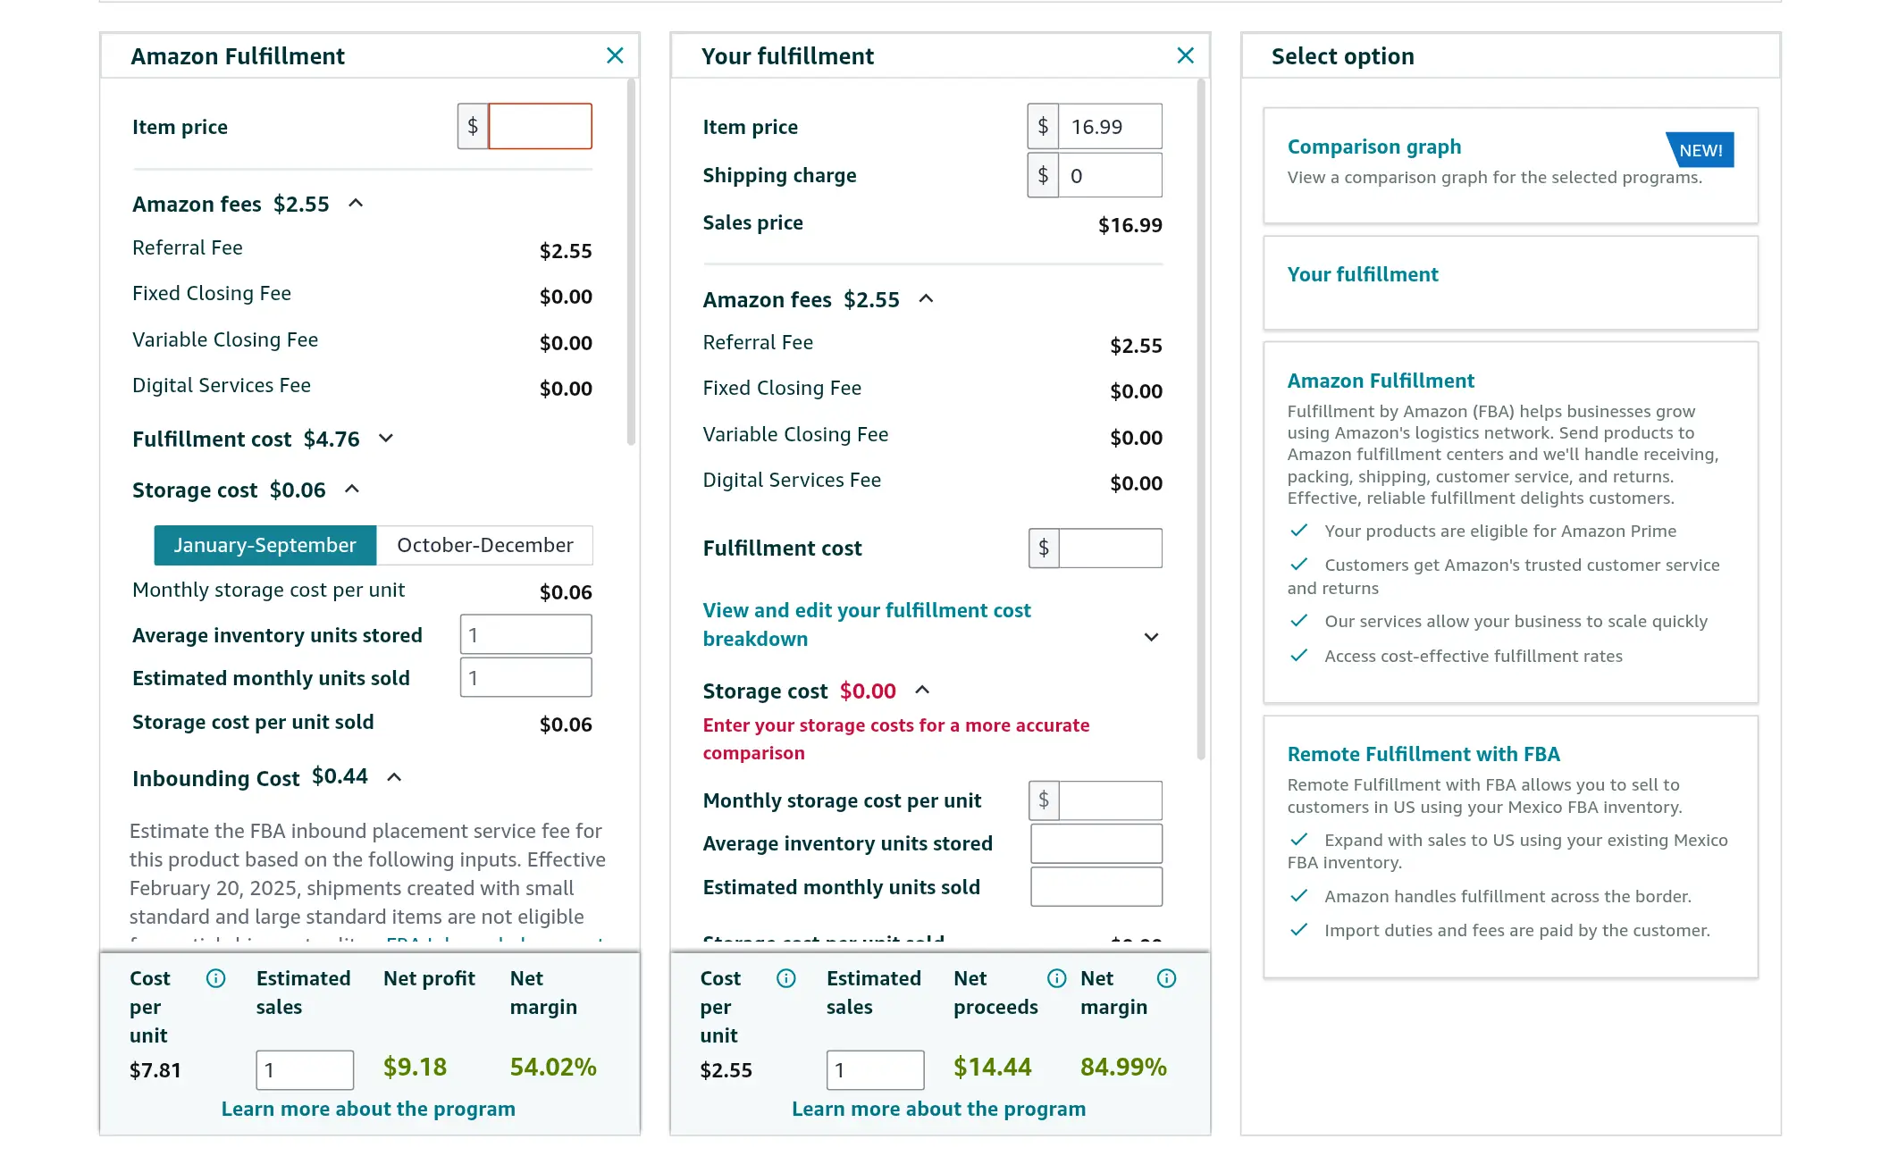Click Learn more about the program under Amazon Fulfillment

coord(369,1109)
